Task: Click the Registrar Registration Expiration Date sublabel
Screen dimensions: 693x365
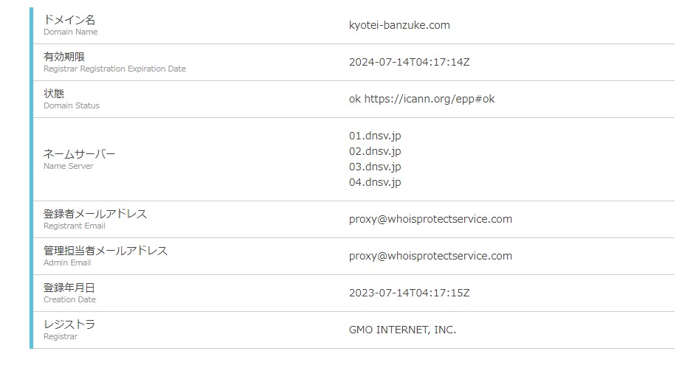Action: pos(114,69)
